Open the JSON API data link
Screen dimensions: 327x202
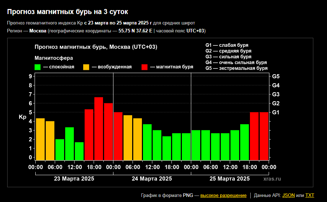click(288, 196)
